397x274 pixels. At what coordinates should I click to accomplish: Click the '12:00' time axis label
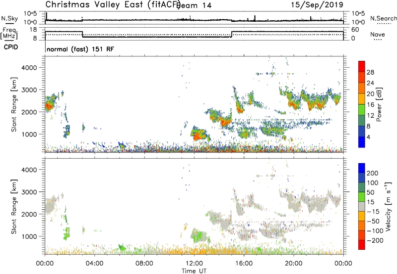[194, 264]
